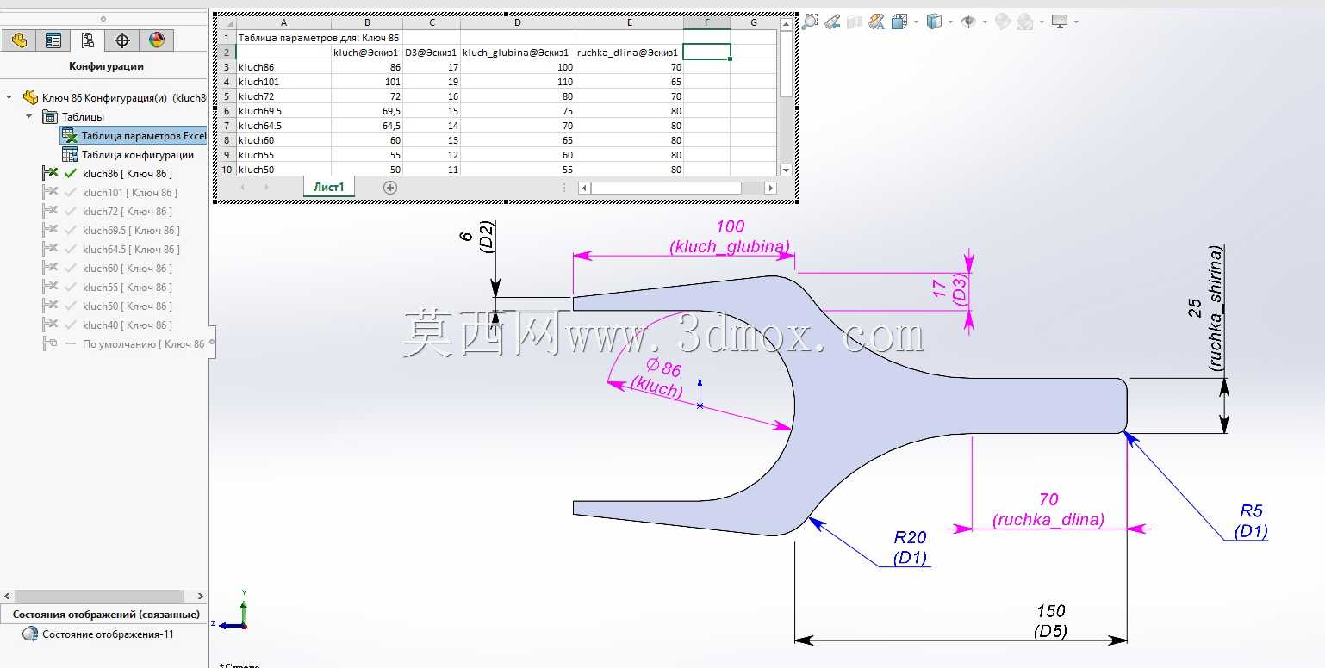Select the kluch69.5 configuration

pyautogui.click(x=132, y=231)
